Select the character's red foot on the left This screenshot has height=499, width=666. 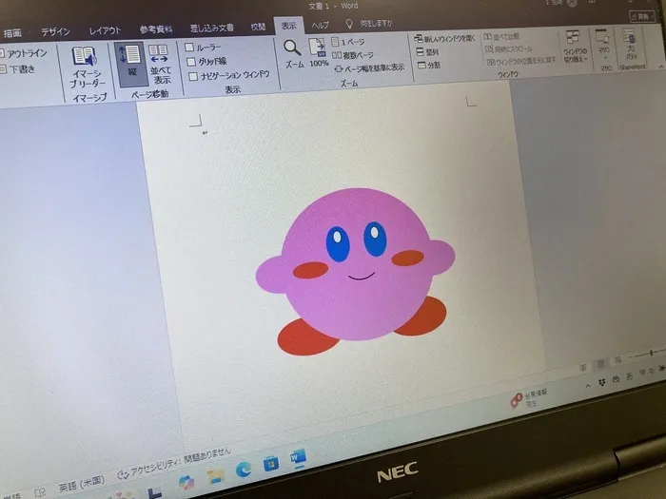(306, 337)
